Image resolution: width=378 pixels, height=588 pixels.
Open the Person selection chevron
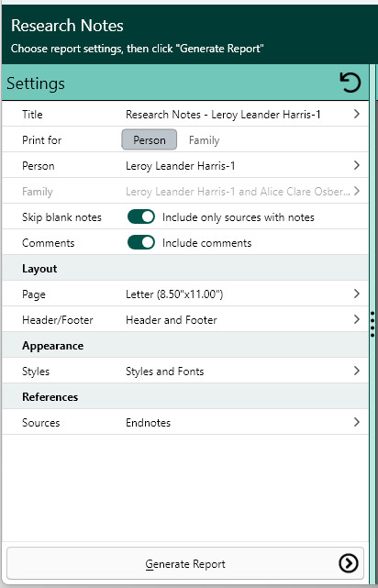pos(357,165)
